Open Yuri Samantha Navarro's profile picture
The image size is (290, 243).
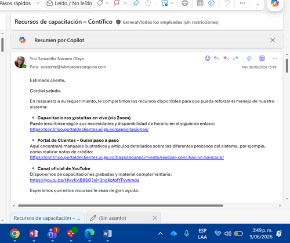[x=20, y=62]
